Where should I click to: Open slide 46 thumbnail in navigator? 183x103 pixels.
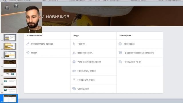coord(10,64)
